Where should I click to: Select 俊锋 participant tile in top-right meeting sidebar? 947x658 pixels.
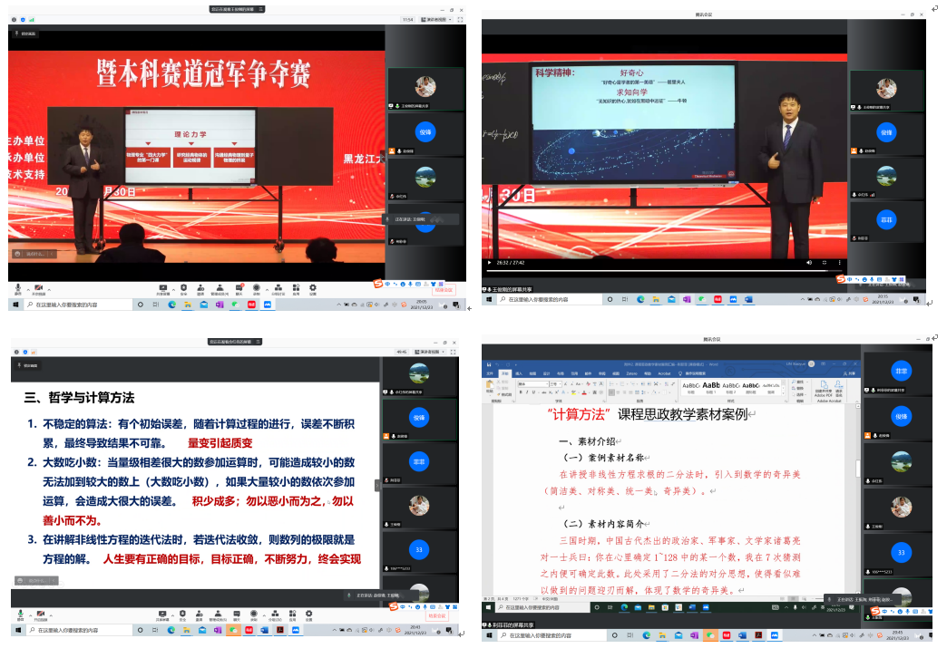(x=886, y=133)
